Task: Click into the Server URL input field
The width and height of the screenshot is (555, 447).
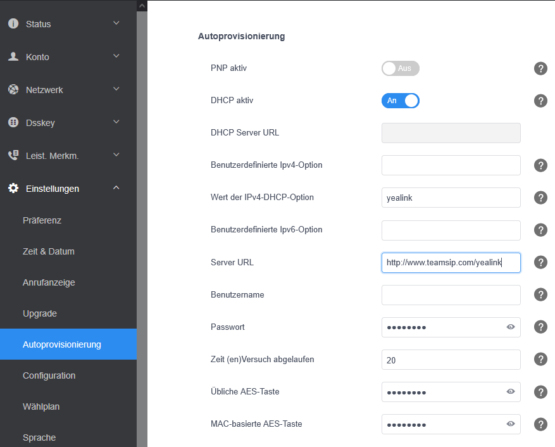Action: click(x=451, y=262)
